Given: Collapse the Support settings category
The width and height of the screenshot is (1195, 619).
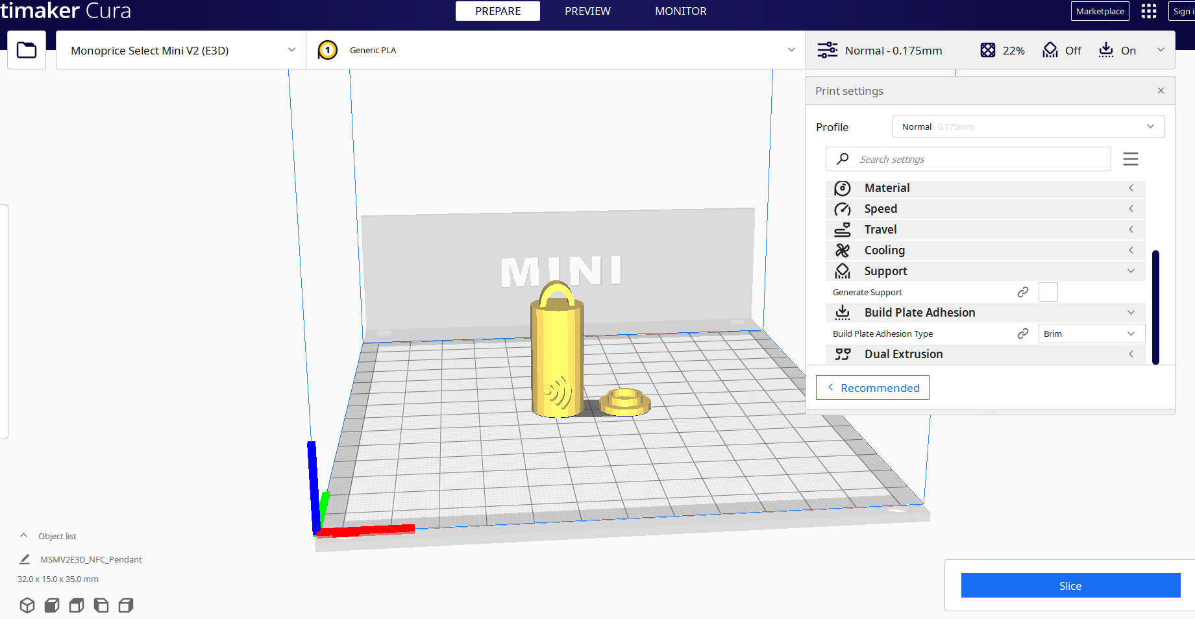Looking at the screenshot, I should tap(985, 271).
